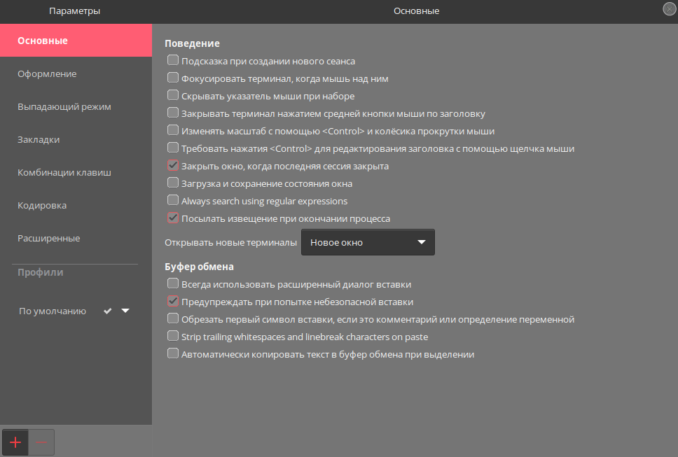The image size is (678, 457).
Task: Close the preferences window with X icon
Action: pyautogui.click(x=670, y=9)
